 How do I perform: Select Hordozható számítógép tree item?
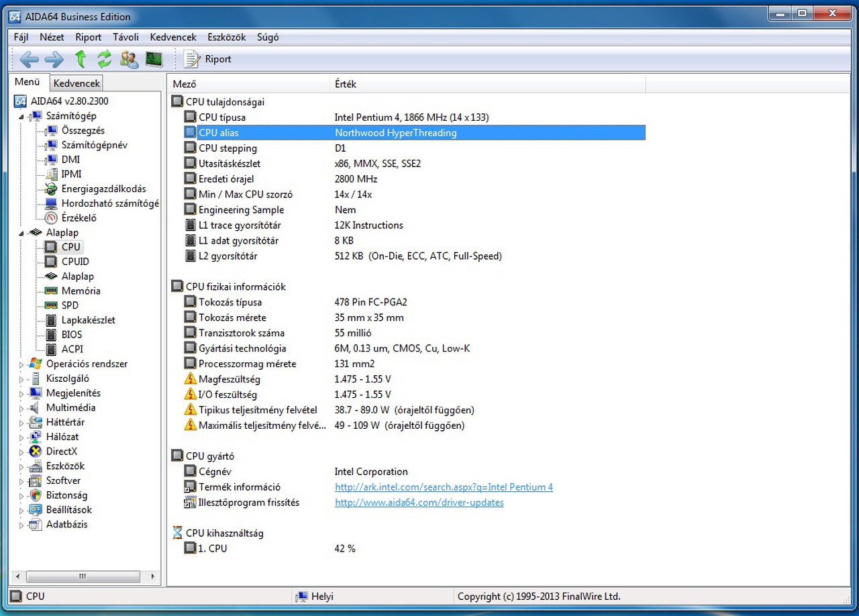tap(110, 203)
